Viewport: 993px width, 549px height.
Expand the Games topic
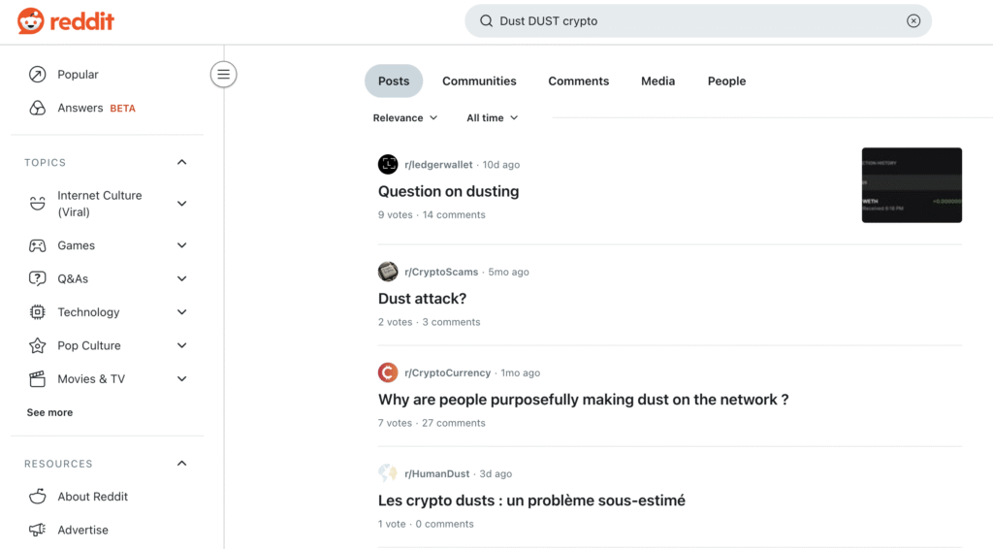tap(181, 245)
